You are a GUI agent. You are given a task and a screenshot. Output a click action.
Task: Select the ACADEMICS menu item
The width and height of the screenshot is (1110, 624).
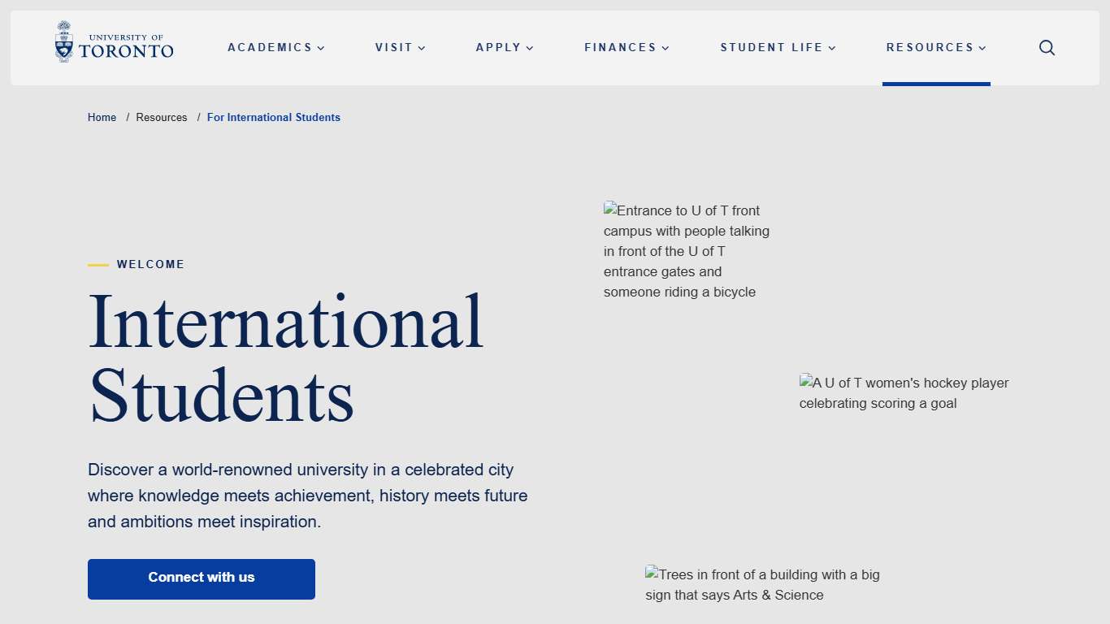[270, 48]
